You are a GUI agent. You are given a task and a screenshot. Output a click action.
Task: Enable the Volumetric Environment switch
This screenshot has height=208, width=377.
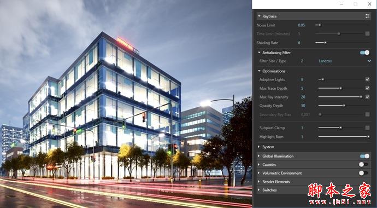pyautogui.click(x=363, y=173)
